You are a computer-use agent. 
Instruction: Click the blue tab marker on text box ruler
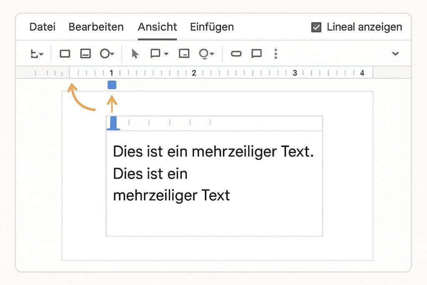[113, 124]
